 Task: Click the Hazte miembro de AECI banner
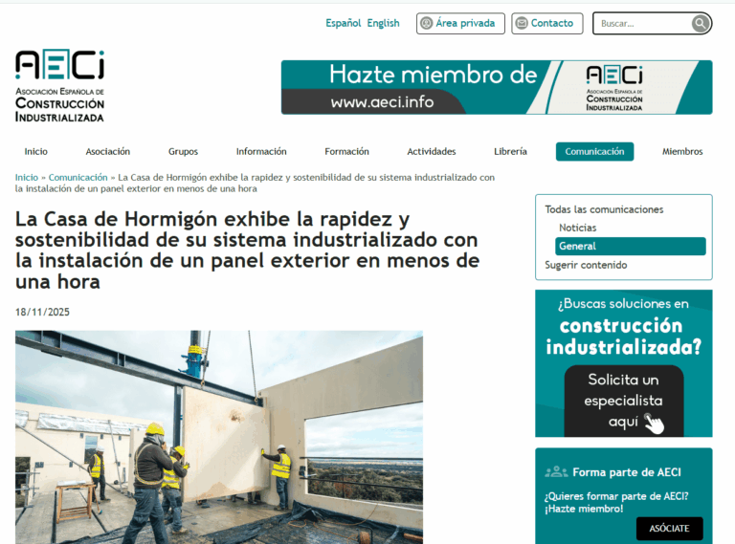[497, 87]
